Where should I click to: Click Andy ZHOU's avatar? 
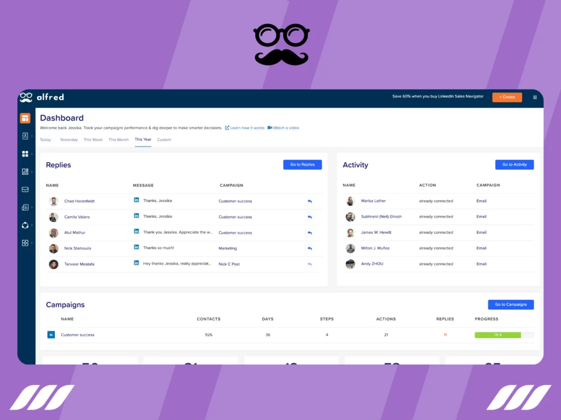(x=350, y=264)
